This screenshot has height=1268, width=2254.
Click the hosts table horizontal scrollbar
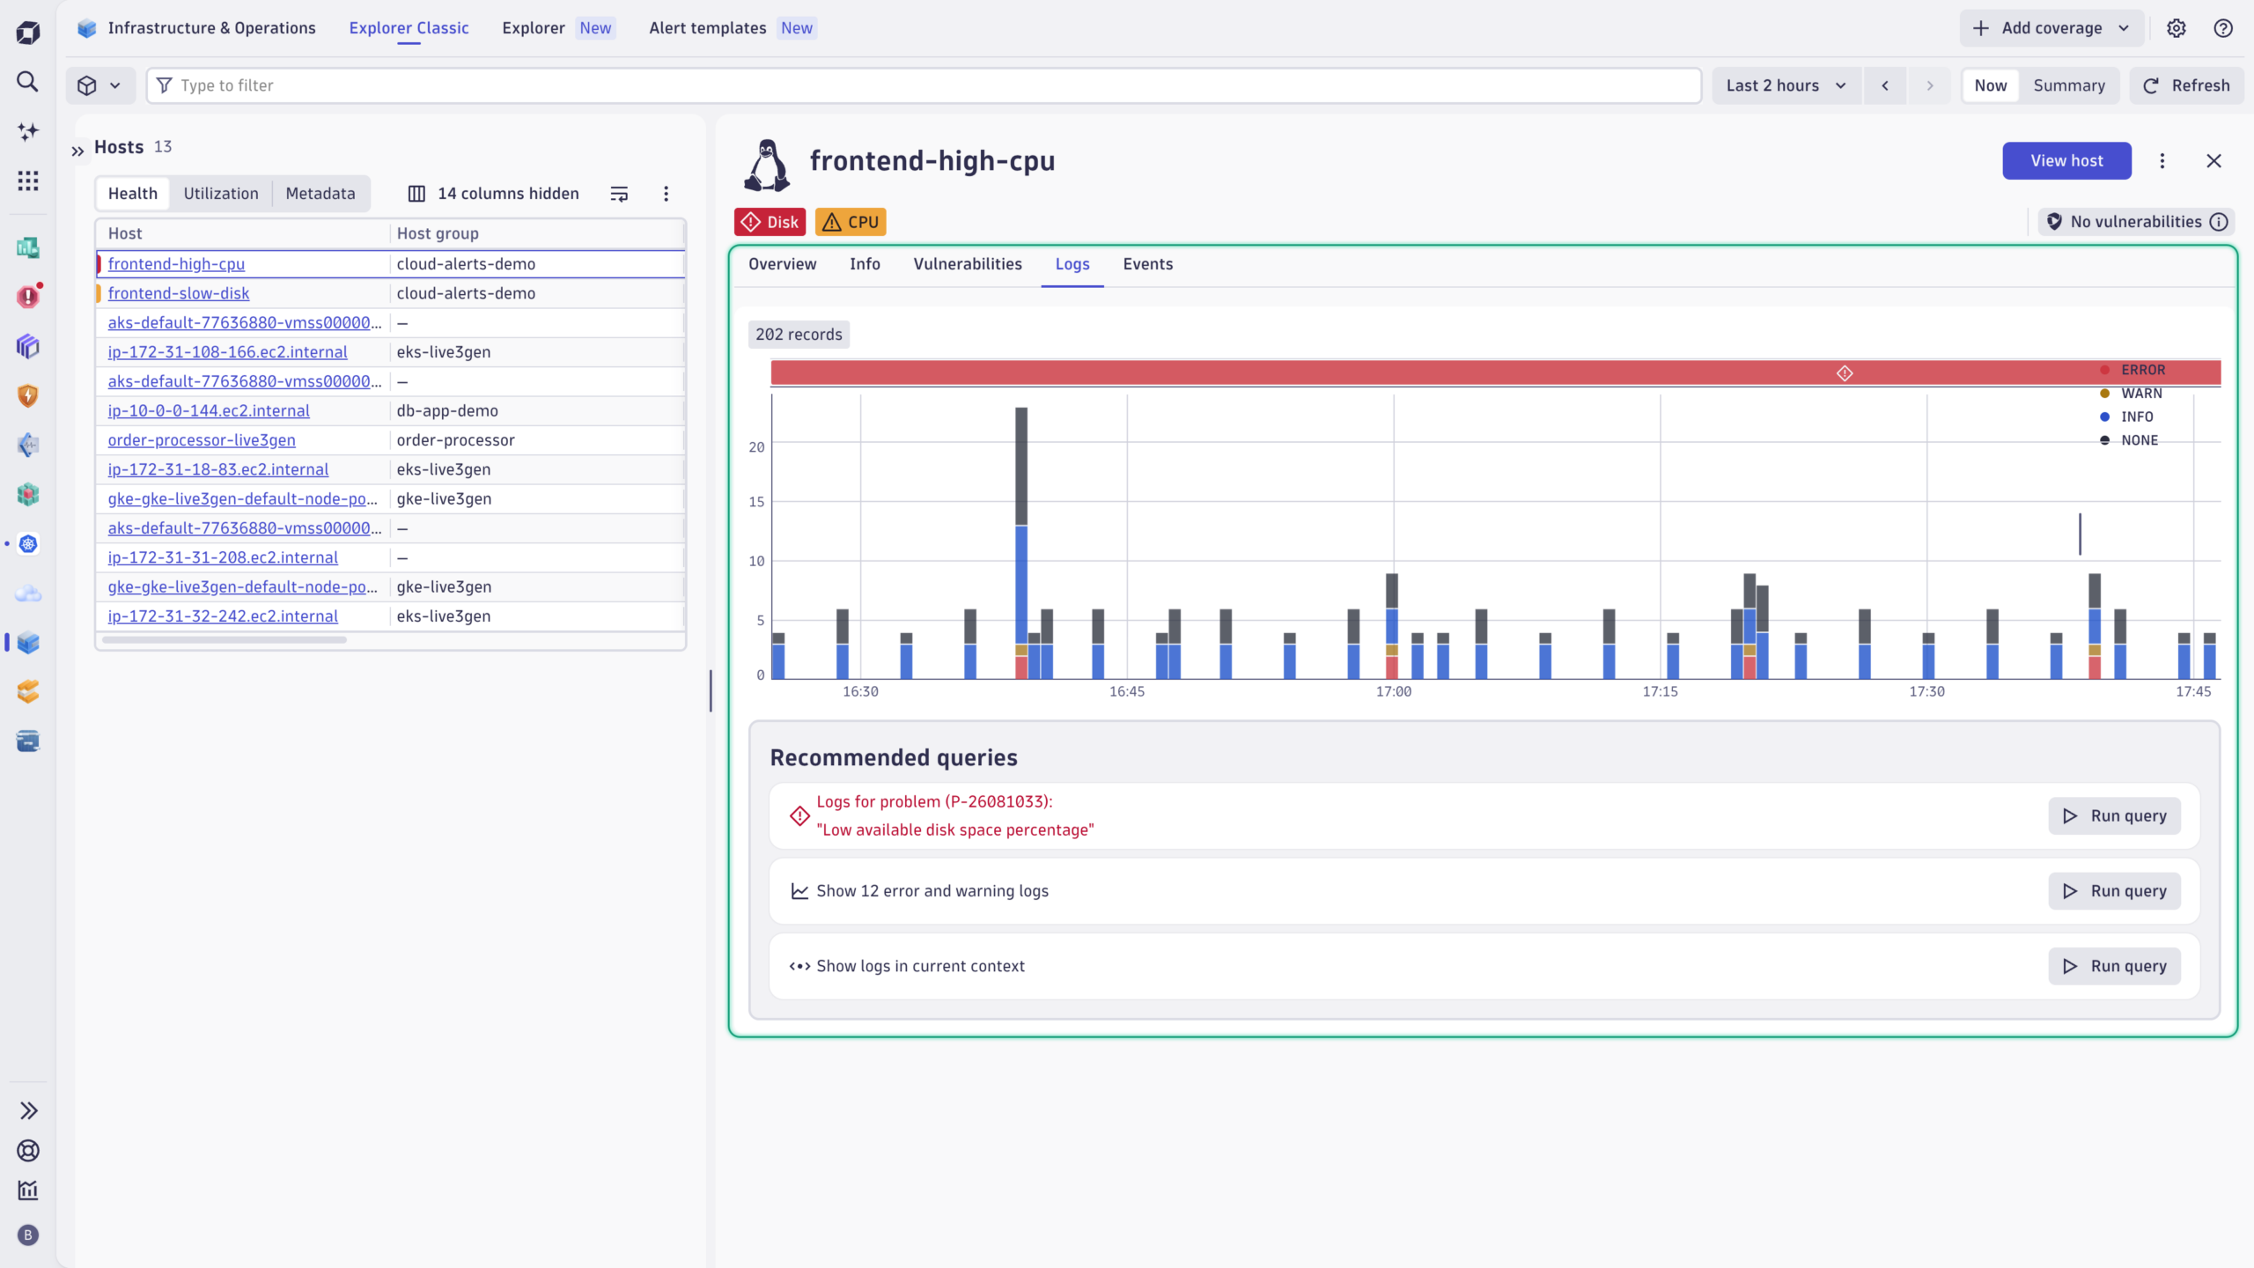(x=225, y=640)
